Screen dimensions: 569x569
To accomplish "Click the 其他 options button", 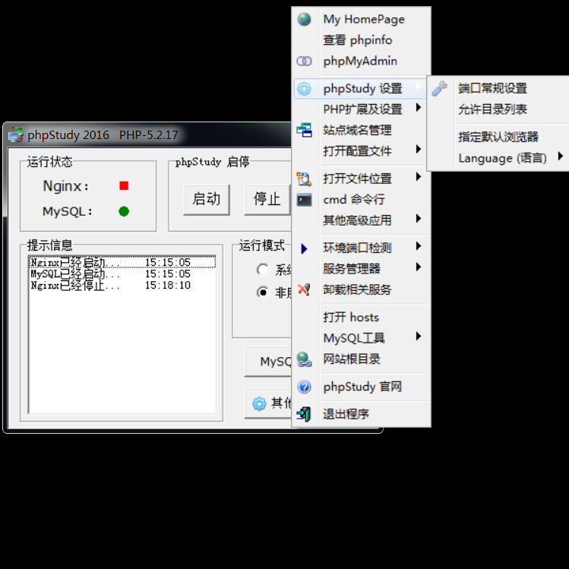I will [268, 403].
